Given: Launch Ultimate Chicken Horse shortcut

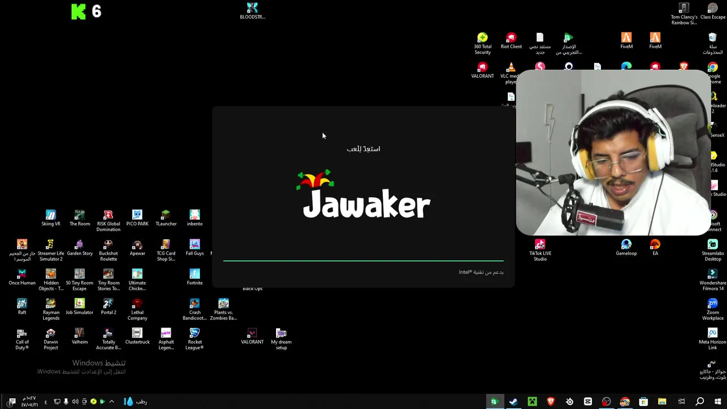Looking at the screenshot, I should (x=137, y=279).
